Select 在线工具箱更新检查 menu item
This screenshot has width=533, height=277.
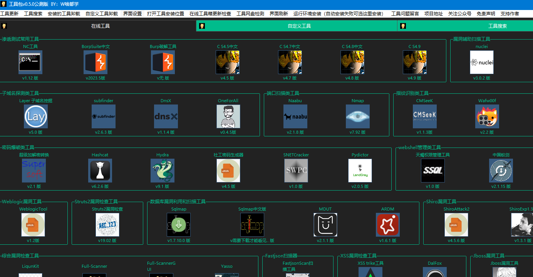click(210, 13)
